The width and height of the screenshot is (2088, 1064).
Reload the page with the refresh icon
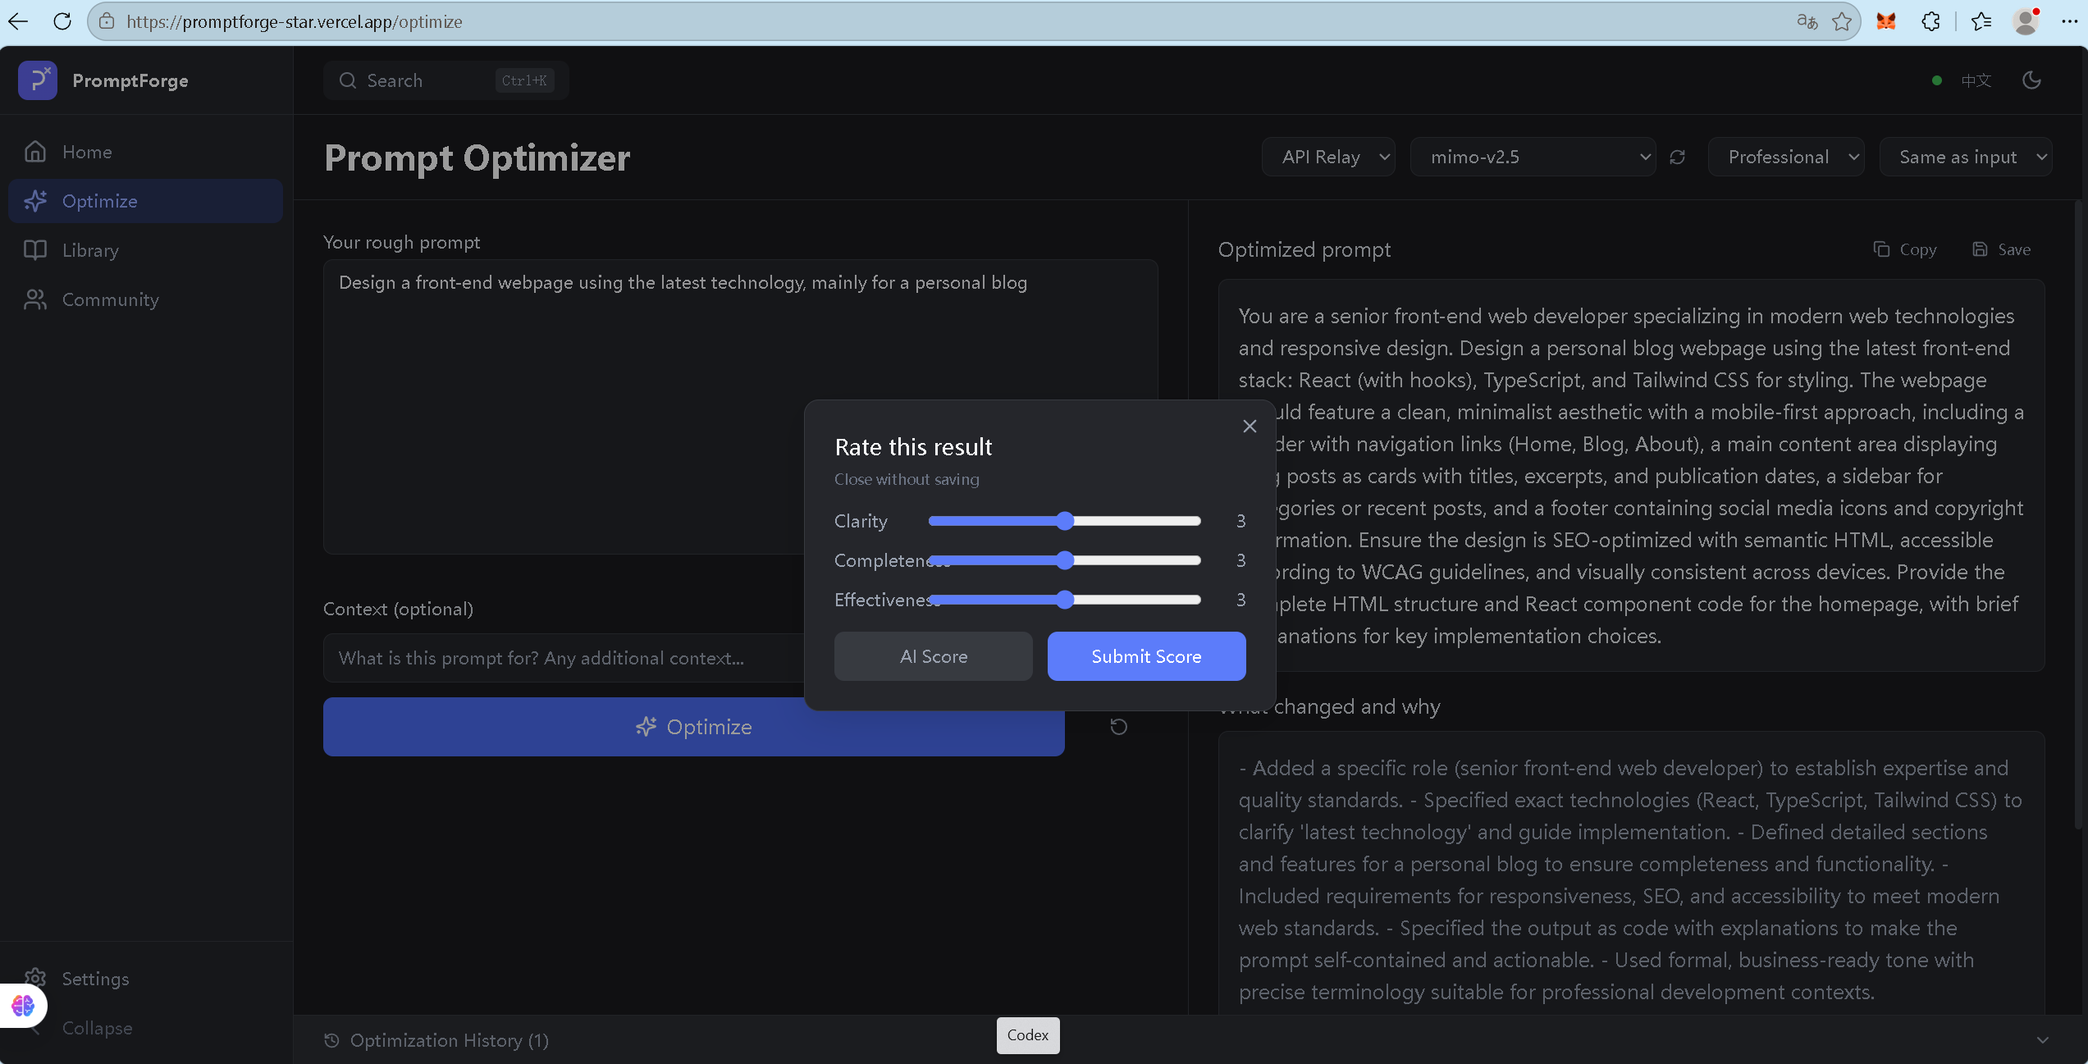click(62, 21)
